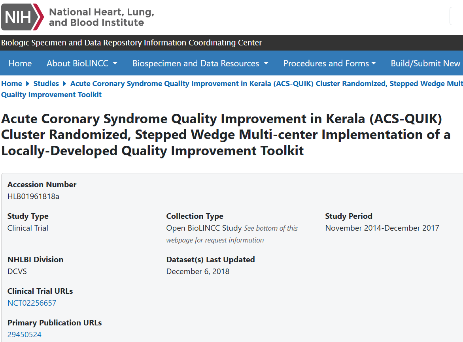Click the Dataset(s) Last Updated label
This screenshot has height=342, width=463.
pos(210,259)
